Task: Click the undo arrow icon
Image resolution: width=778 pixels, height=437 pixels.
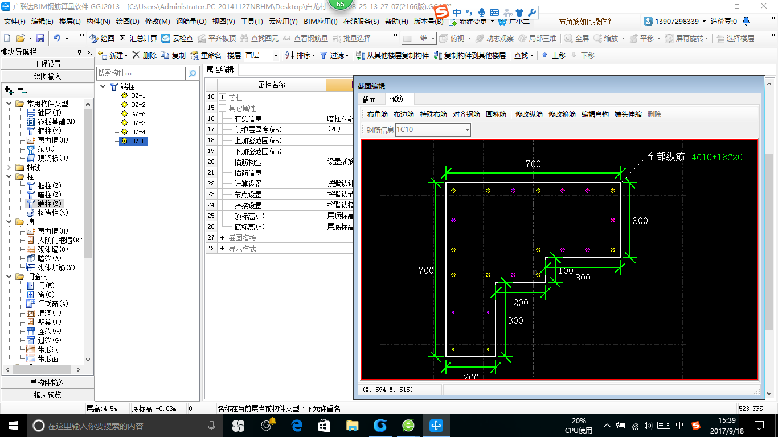Action: click(57, 38)
